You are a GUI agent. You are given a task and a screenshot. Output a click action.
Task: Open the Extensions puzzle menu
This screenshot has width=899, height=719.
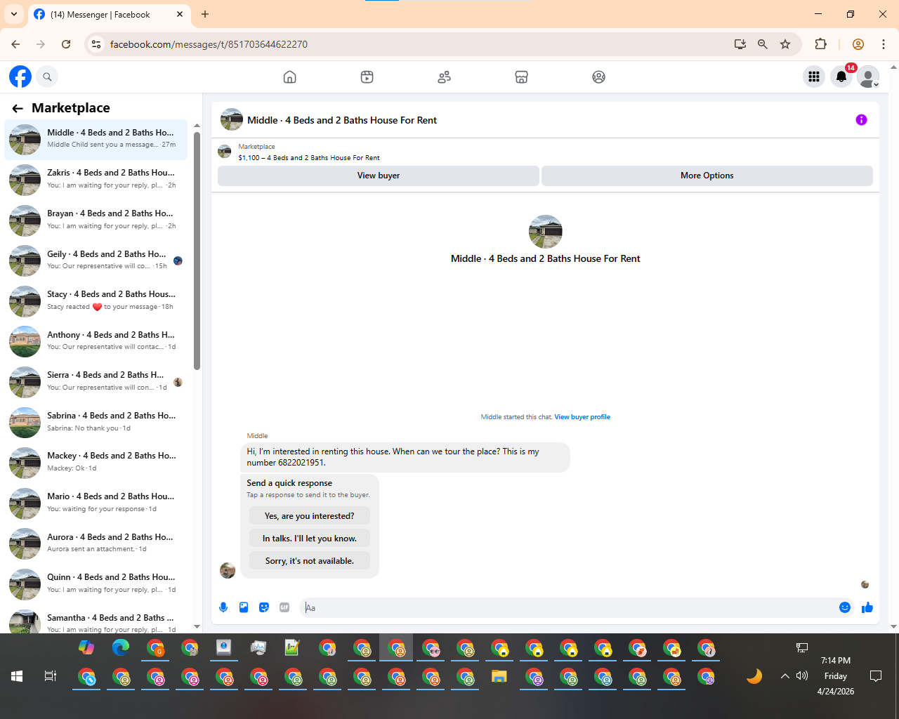point(820,44)
